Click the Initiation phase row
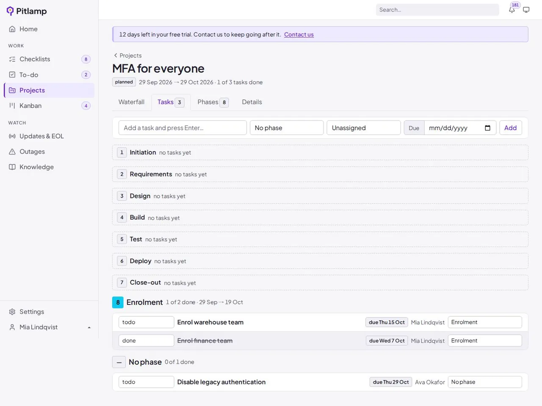542x406 pixels. pyautogui.click(x=320, y=153)
